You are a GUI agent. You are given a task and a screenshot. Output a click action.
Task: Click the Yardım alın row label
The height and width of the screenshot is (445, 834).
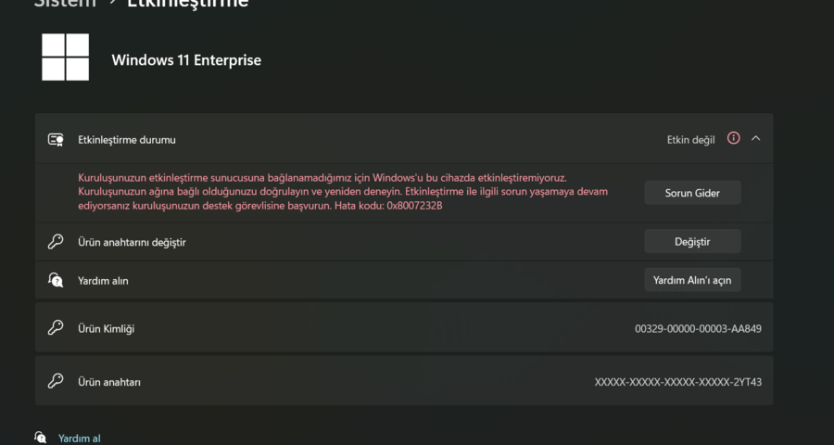pos(103,281)
